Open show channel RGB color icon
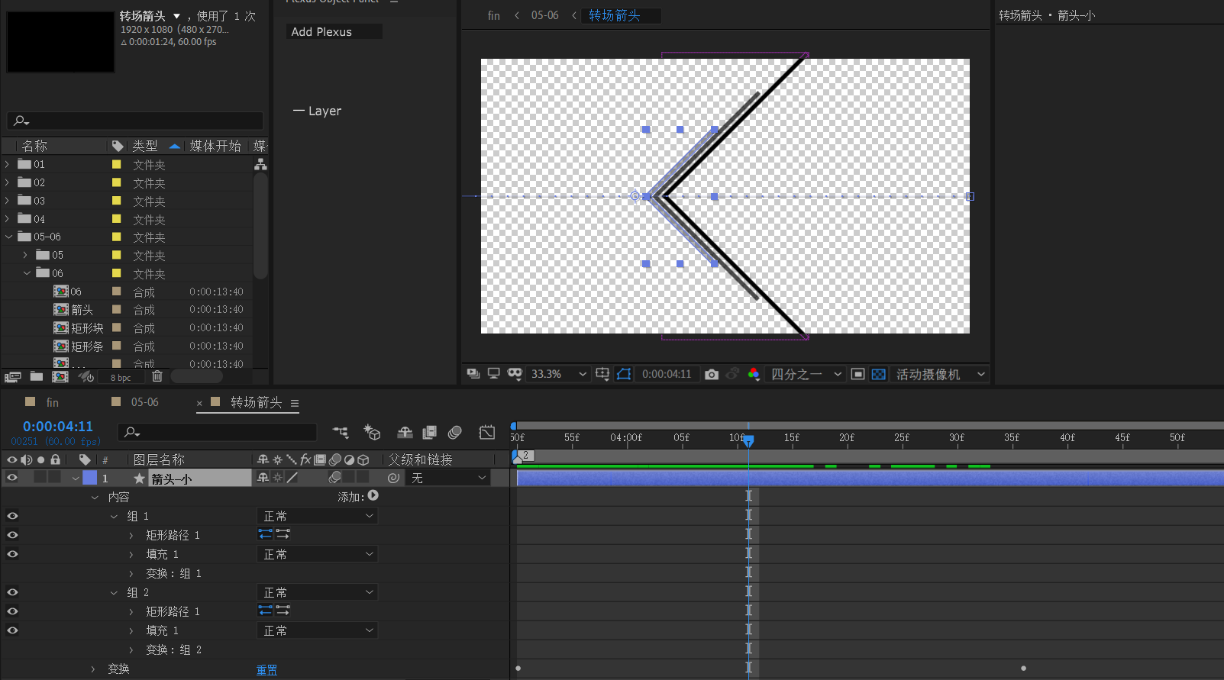This screenshot has width=1224, height=680. [x=754, y=374]
